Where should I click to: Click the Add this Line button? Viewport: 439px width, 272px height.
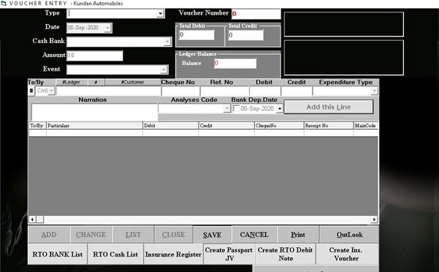tap(329, 106)
